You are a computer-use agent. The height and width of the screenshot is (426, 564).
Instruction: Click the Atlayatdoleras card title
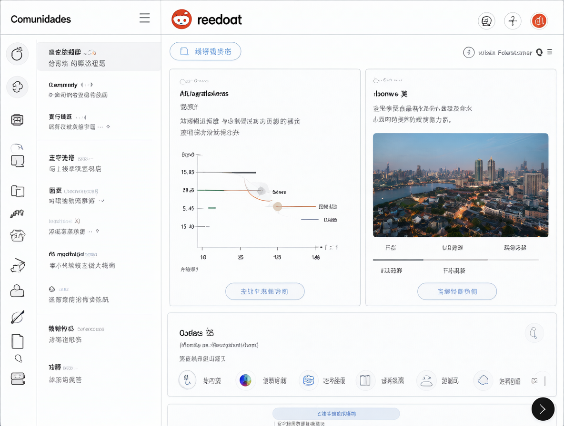(204, 94)
